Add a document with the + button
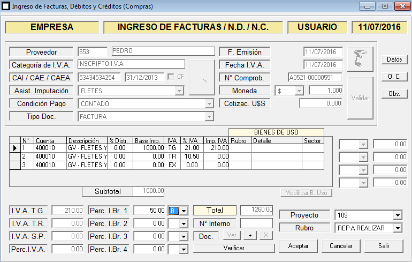Screen dimensions: 412x262 pos(250,235)
